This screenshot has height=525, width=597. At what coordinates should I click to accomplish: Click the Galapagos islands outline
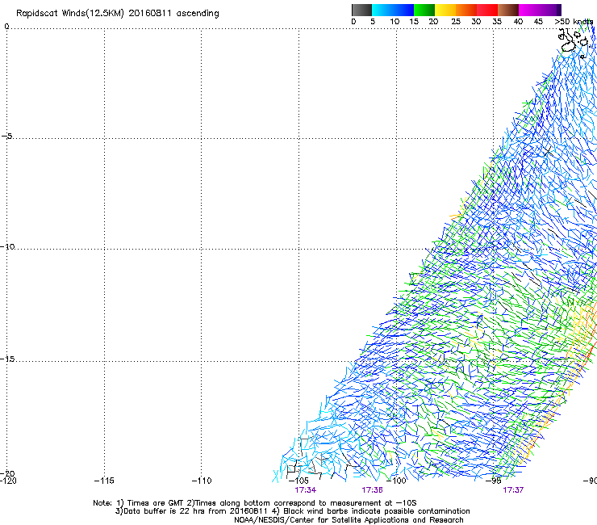click(x=573, y=43)
